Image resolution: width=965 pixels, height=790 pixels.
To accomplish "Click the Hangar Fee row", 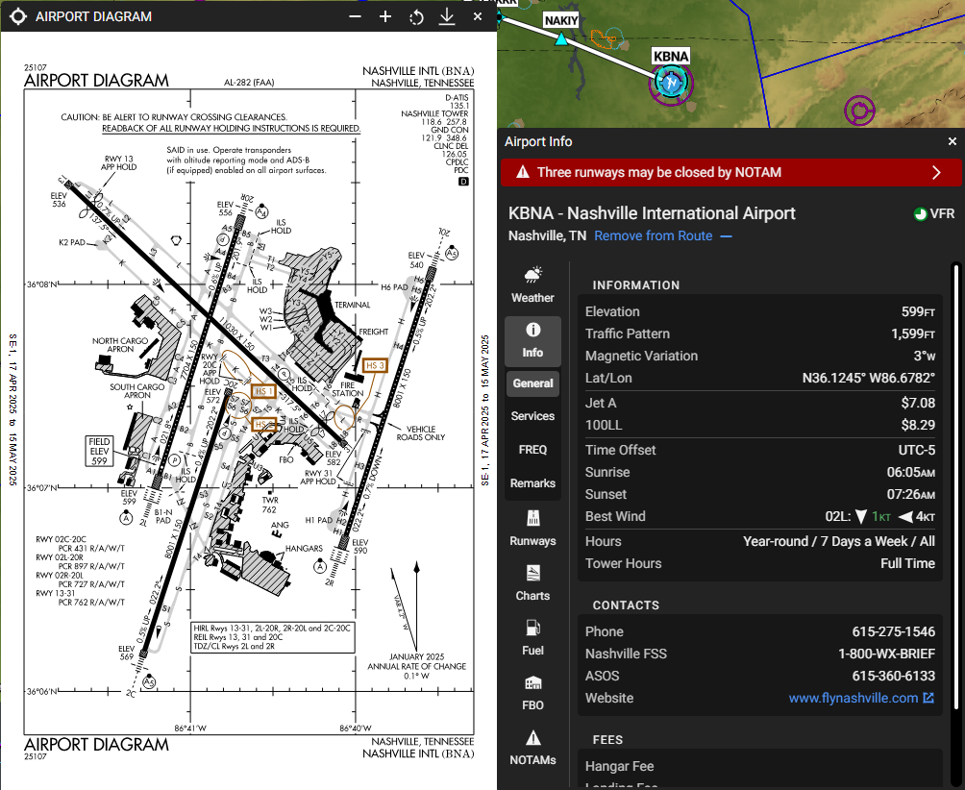I will tap(760, 766).
